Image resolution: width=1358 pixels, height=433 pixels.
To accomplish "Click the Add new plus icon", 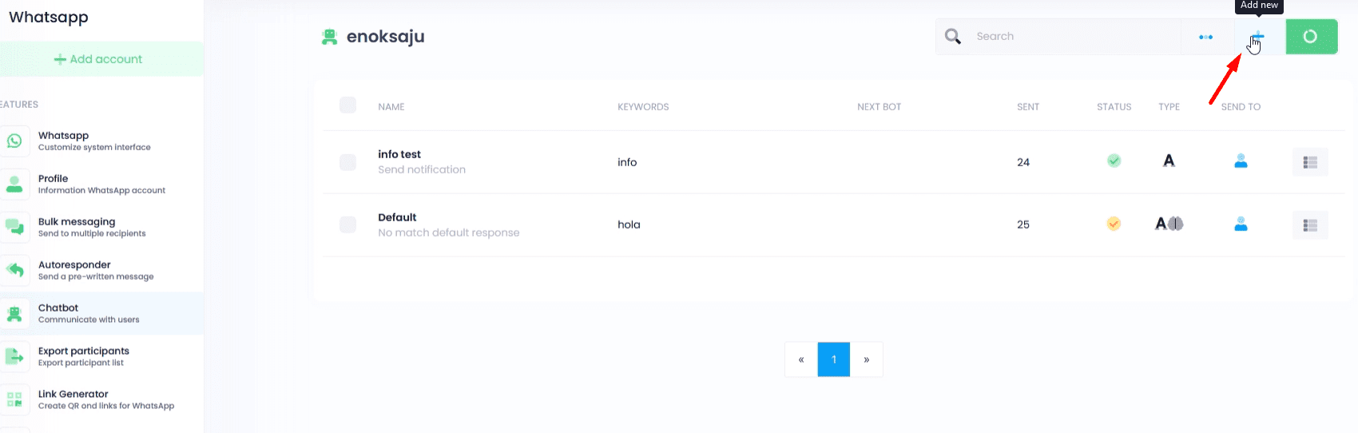I will tap(1259, 37).
